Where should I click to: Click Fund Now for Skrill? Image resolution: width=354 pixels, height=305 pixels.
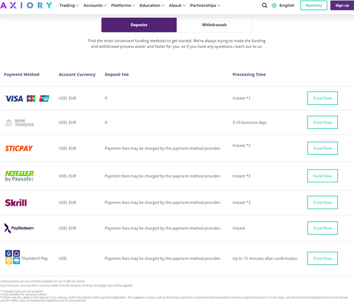click(323, 202)
